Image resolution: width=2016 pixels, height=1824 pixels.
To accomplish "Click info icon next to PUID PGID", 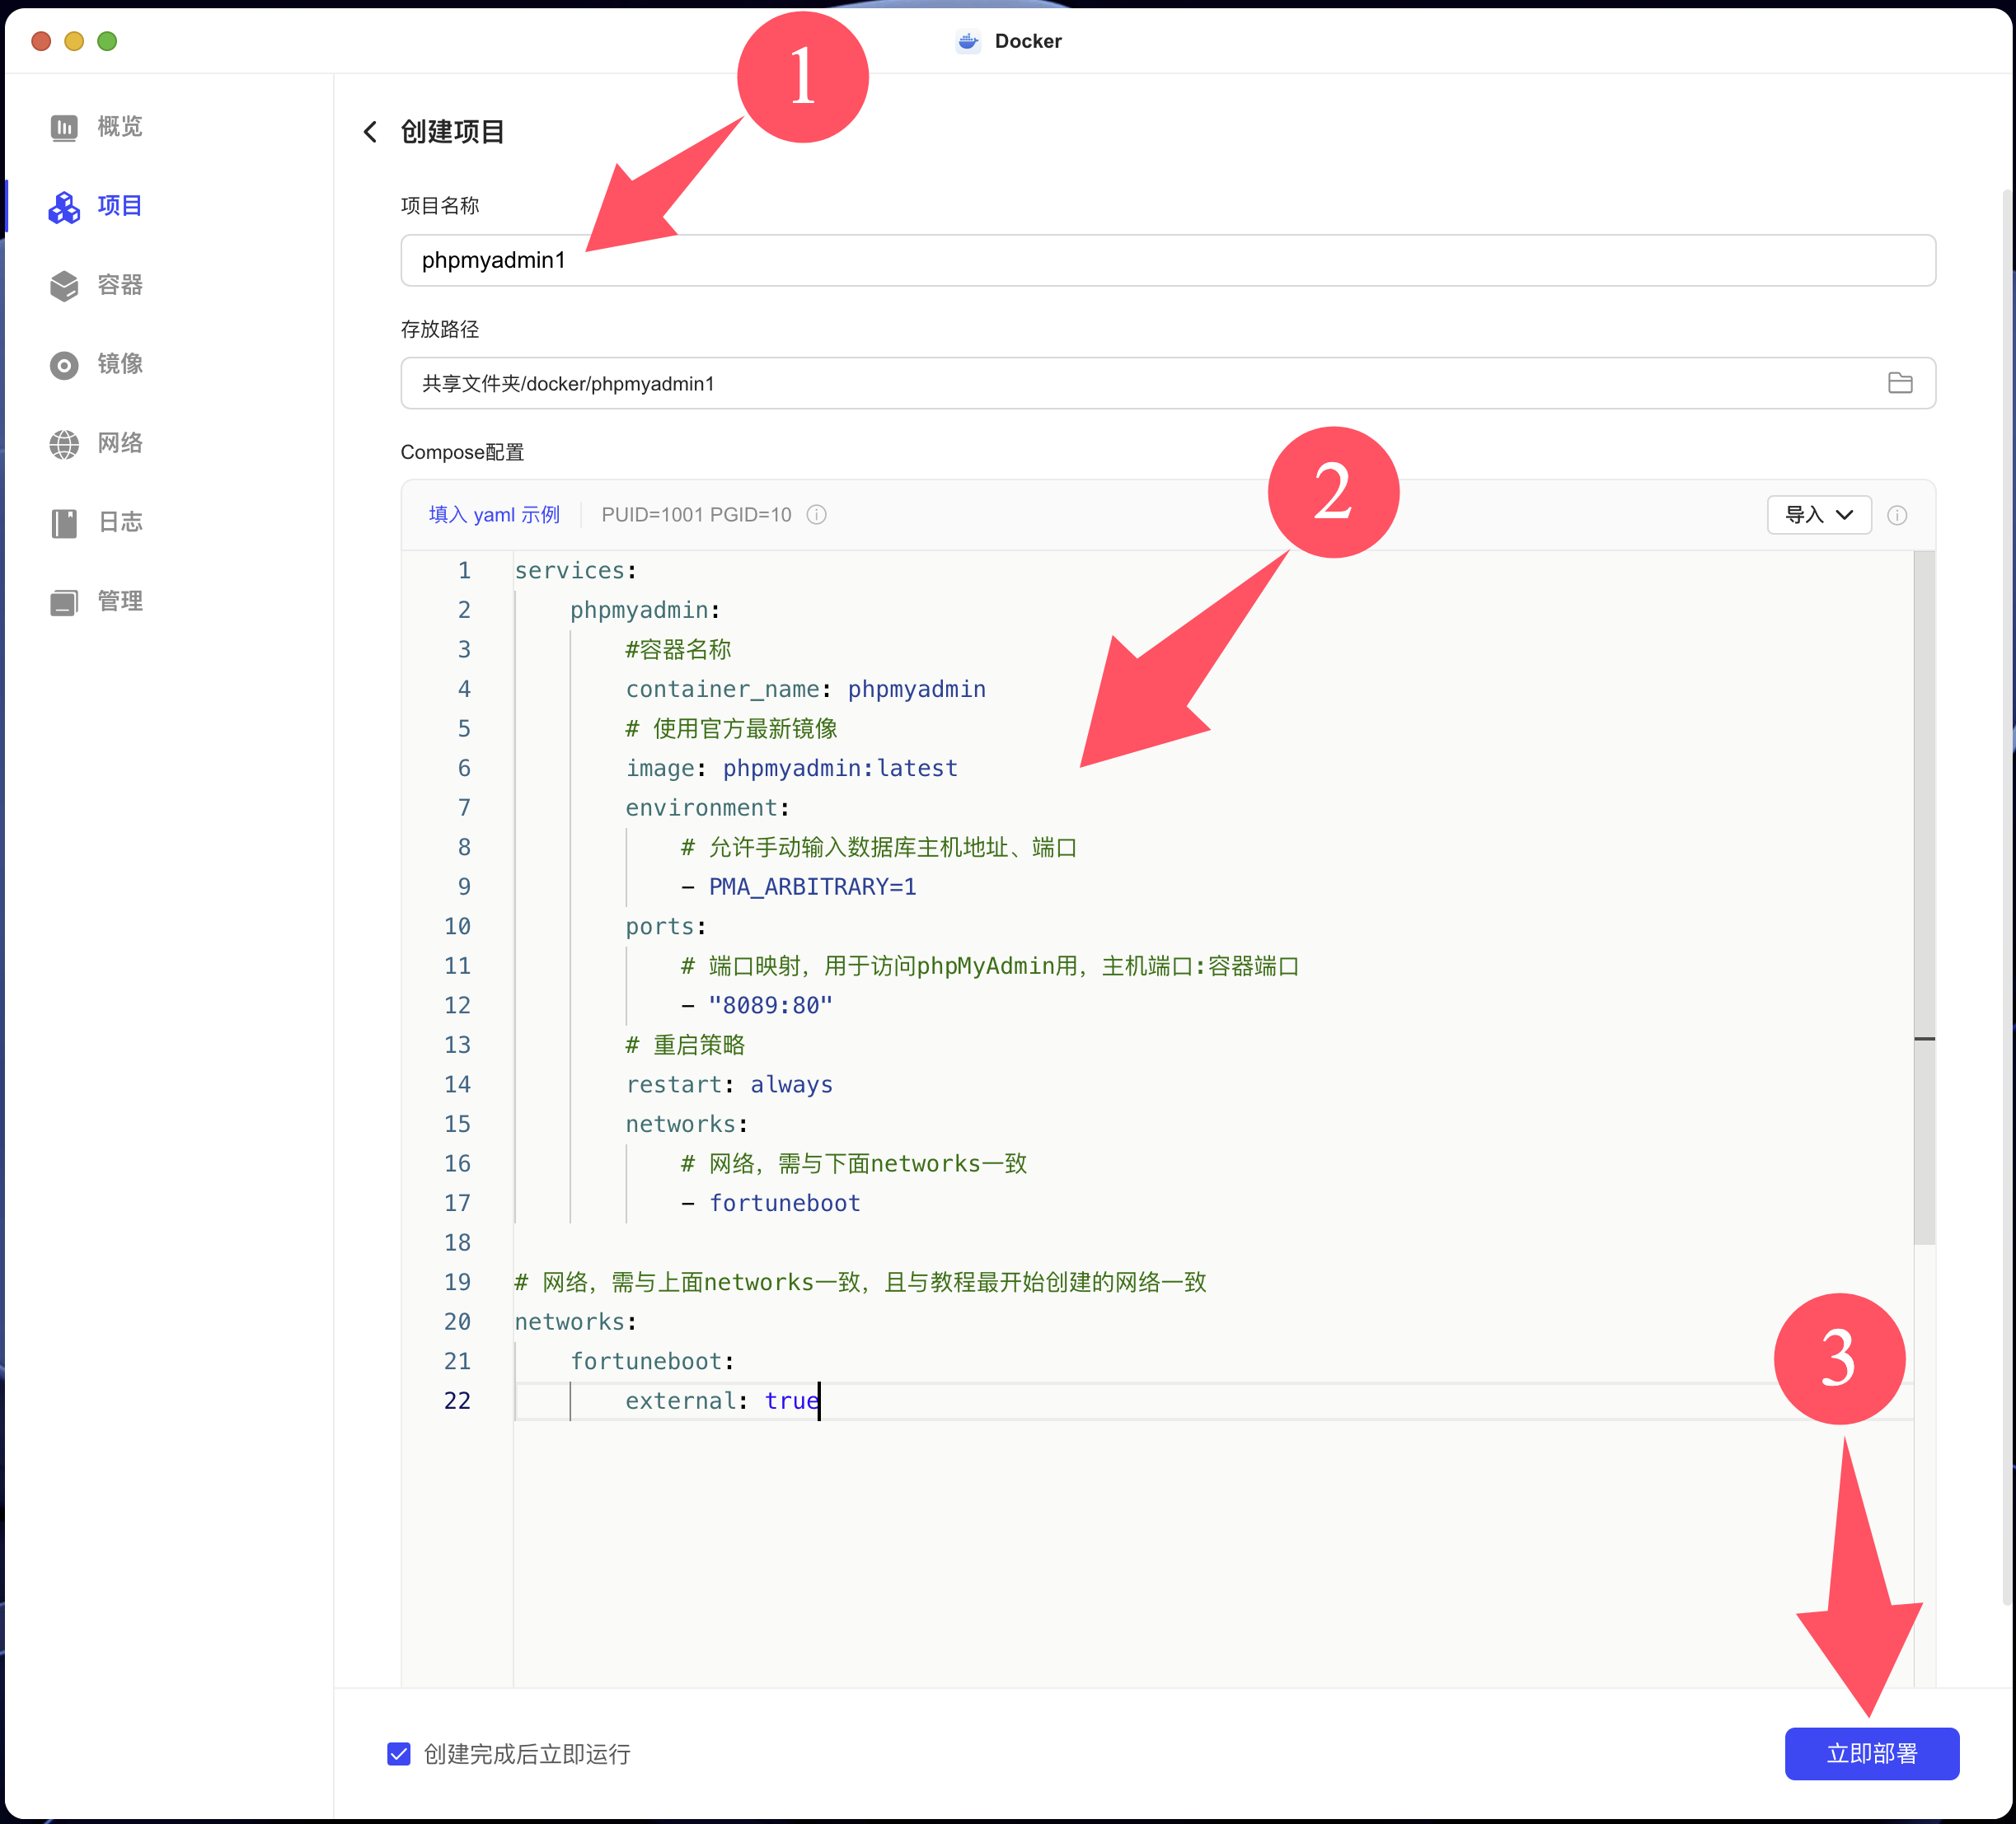I will click(x=816, y=515).
